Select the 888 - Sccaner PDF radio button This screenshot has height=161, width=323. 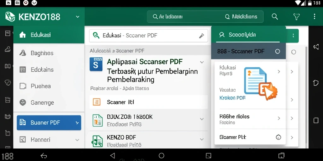coord(278,51)
